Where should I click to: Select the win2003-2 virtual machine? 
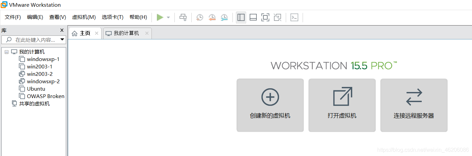pos(39,74)
